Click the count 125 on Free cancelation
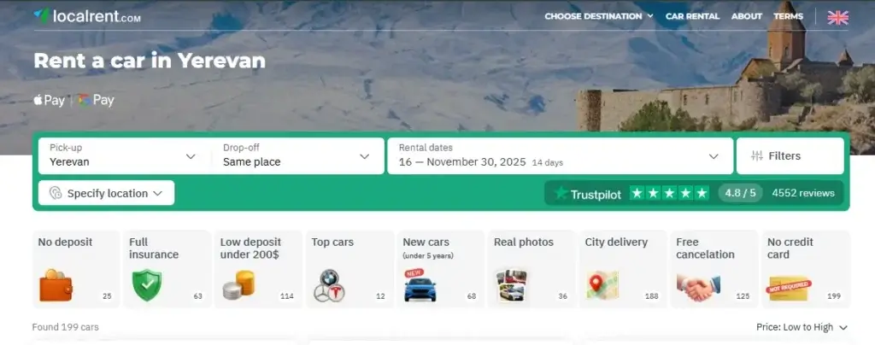Screen dimensions: 875x345 [743, 296]
